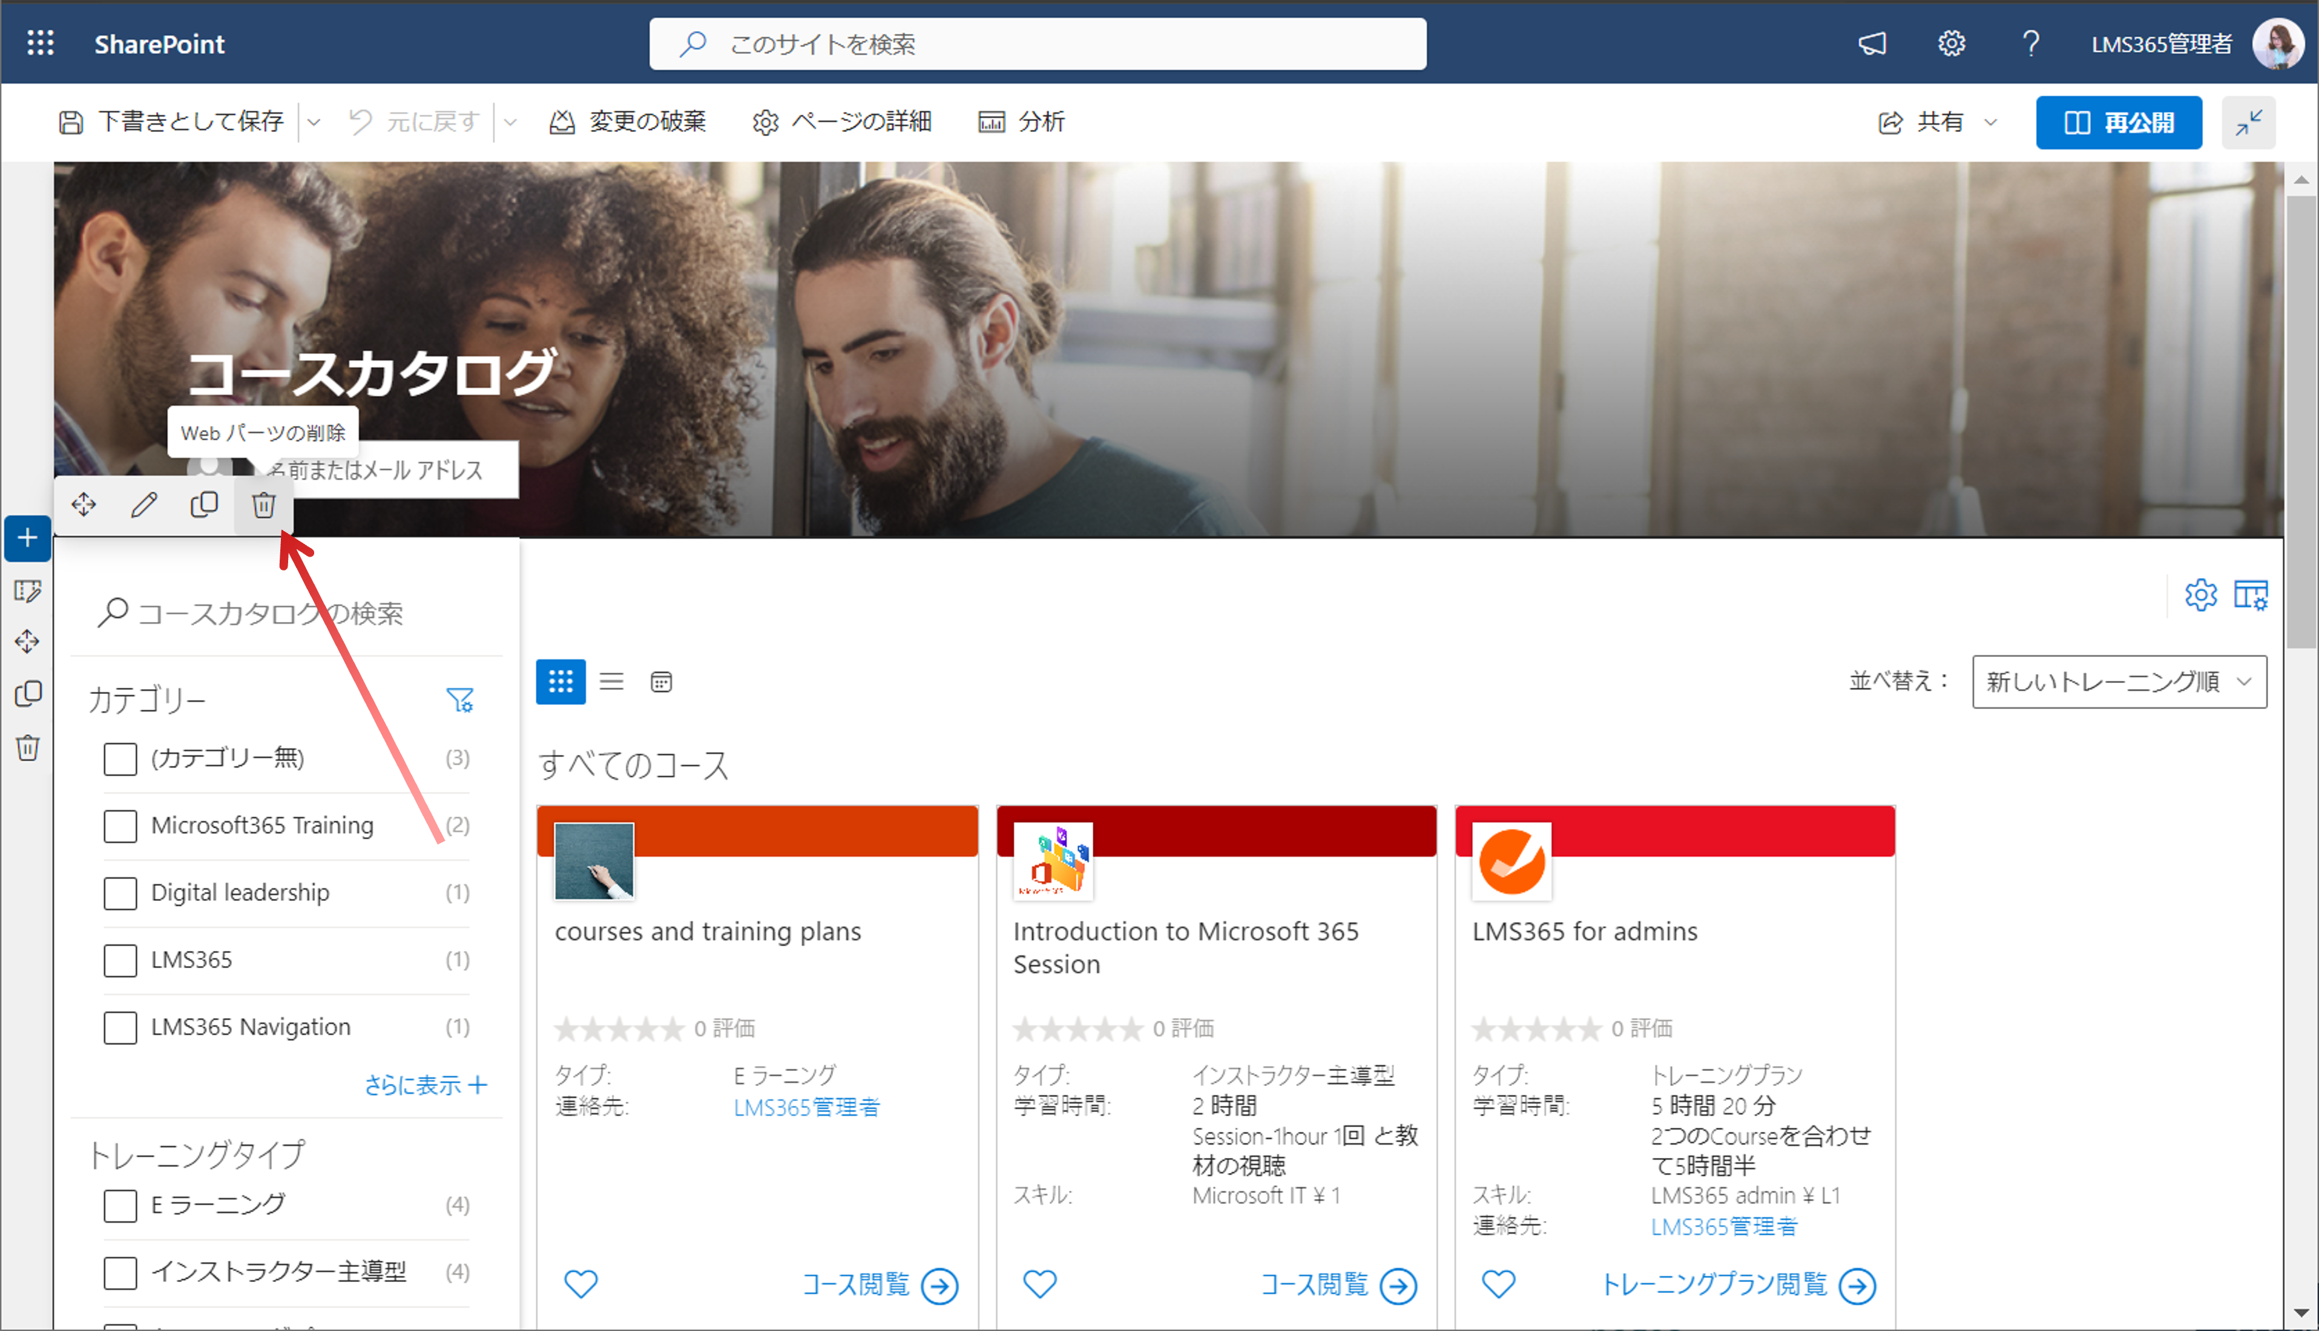
Task: Select 分析 in the command bar
Action: 1021,122
